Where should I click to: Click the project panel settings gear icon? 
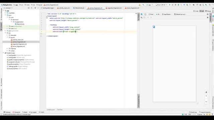click(x=35, y=8)
